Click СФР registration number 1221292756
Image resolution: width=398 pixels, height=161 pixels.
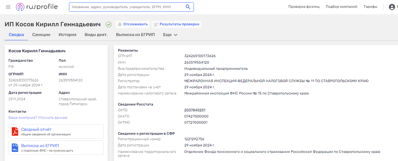point(194,139)
